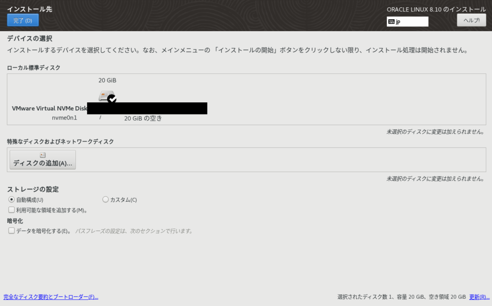Select the 自動構成(U) radio button

click(11, 200)
